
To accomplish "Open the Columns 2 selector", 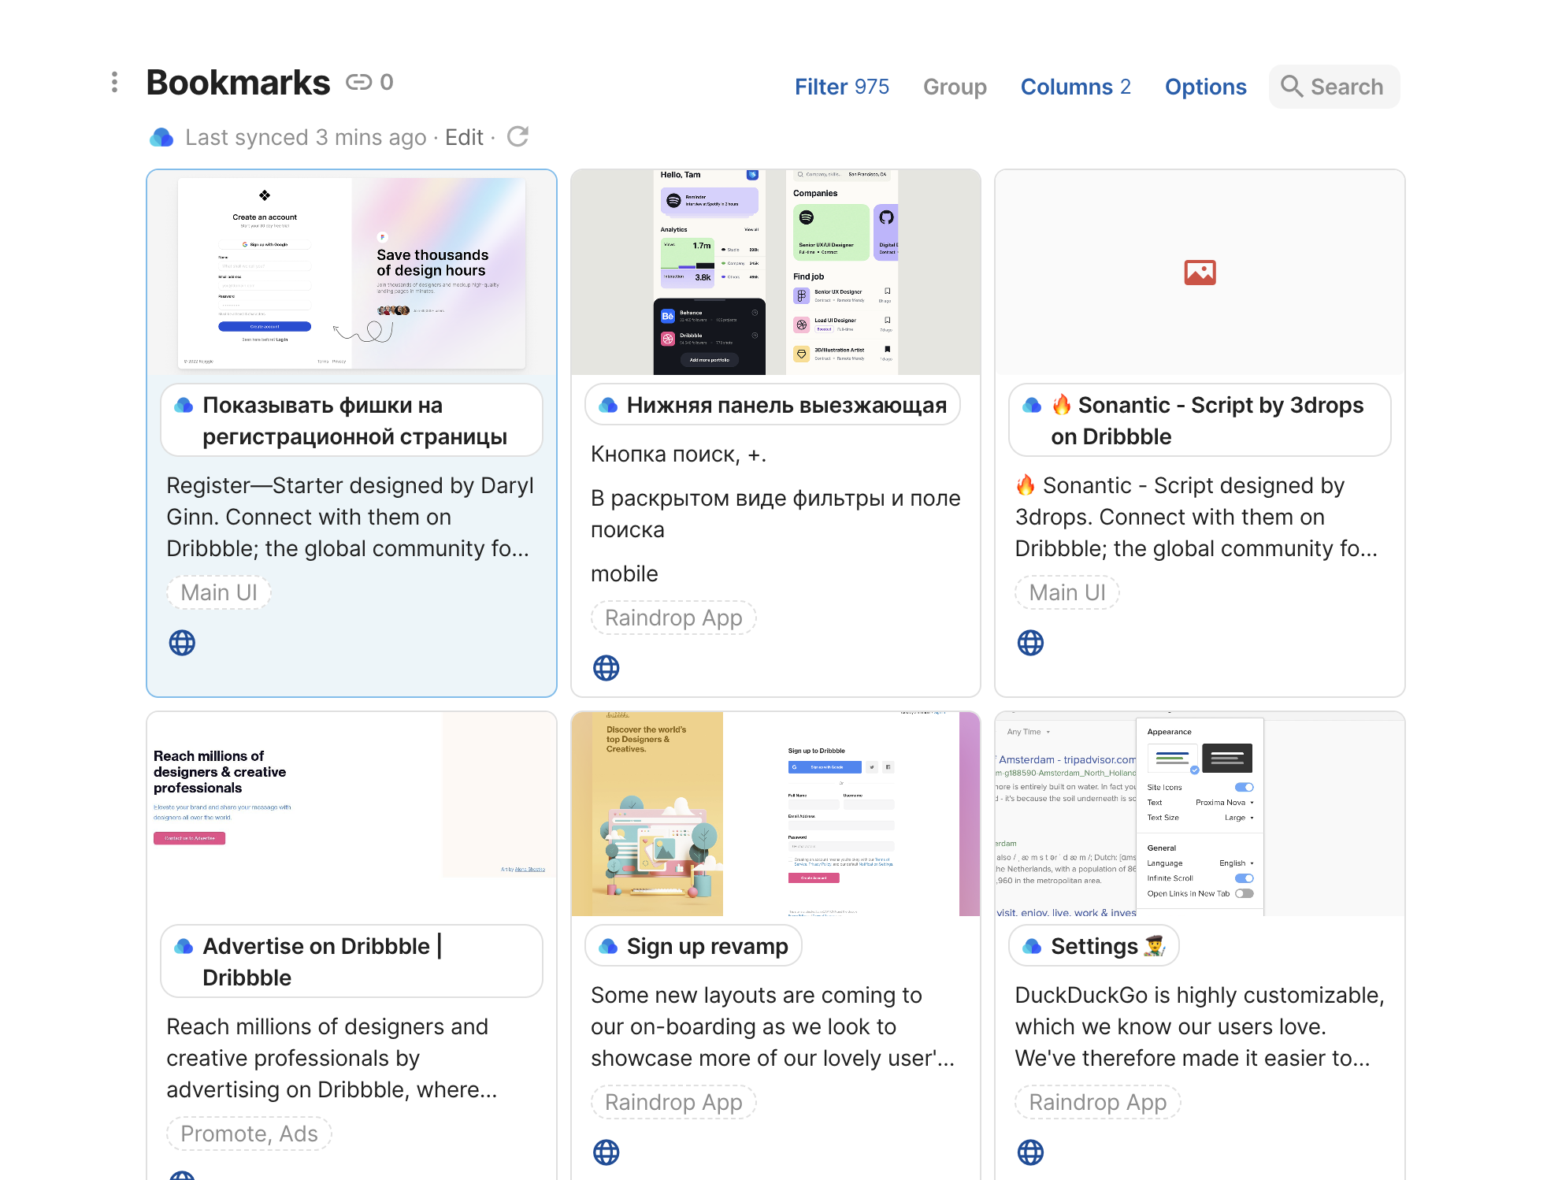I will [x=1075, y=87].
